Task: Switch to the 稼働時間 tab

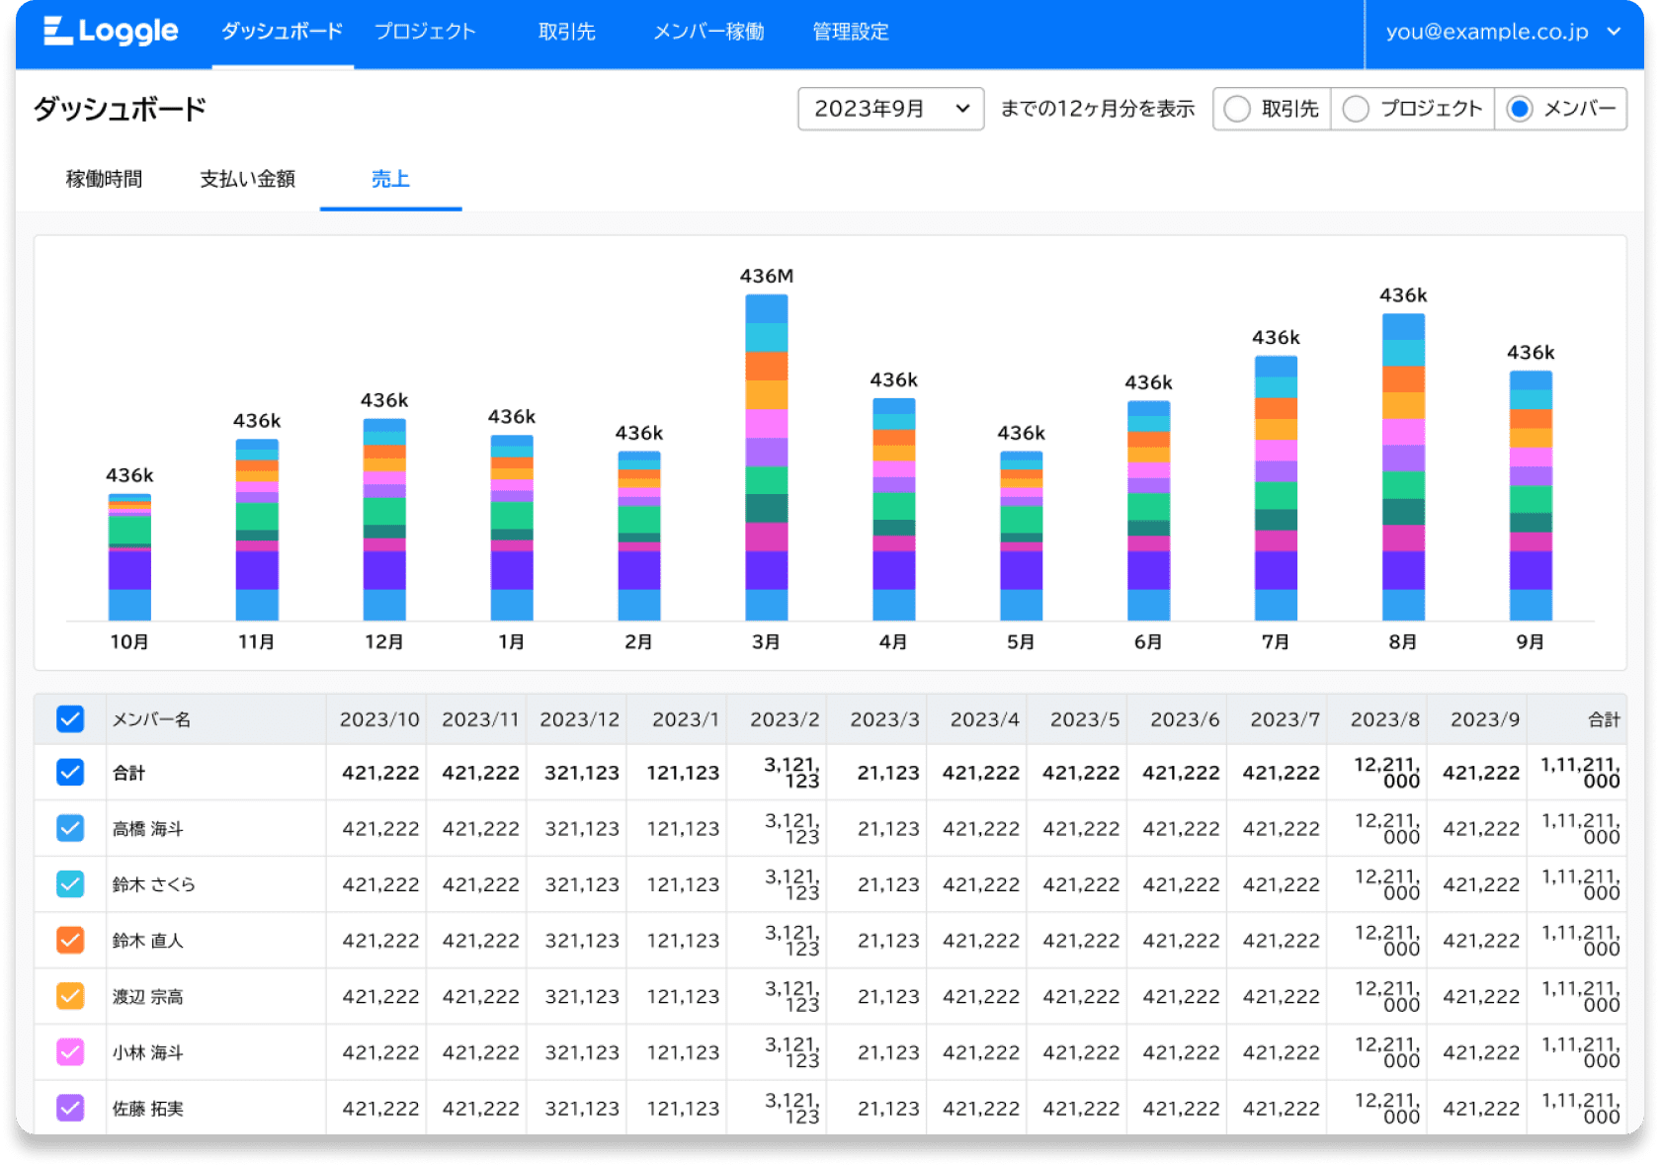Action: point(105,179)
